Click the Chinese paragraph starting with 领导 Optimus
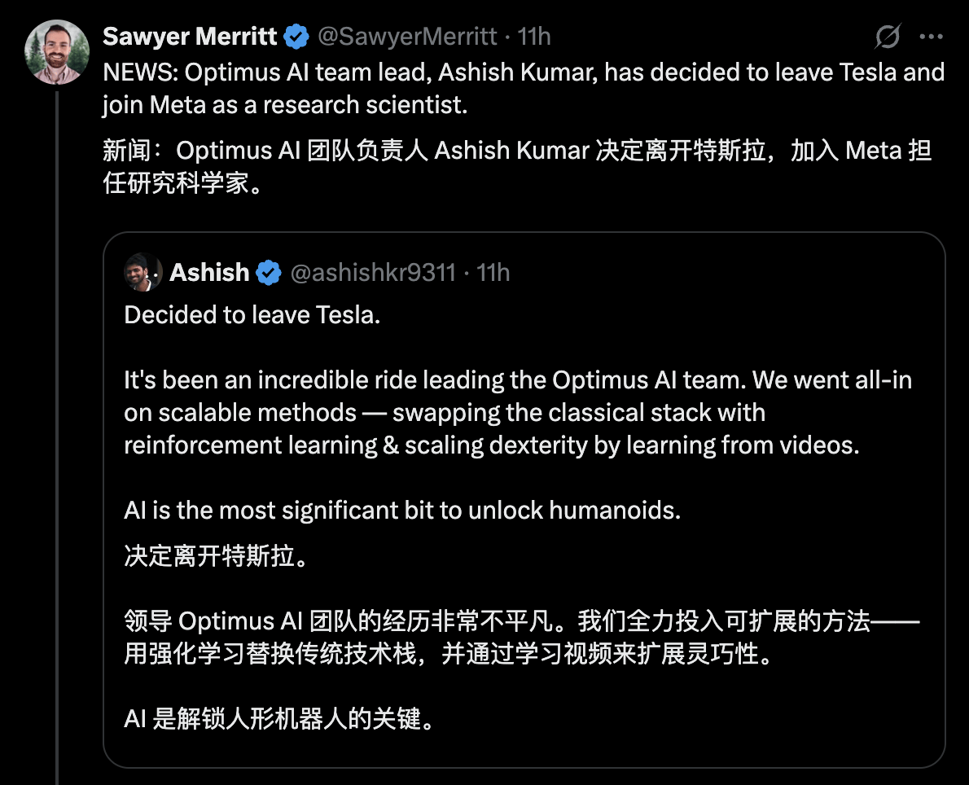 pos(521,638)
